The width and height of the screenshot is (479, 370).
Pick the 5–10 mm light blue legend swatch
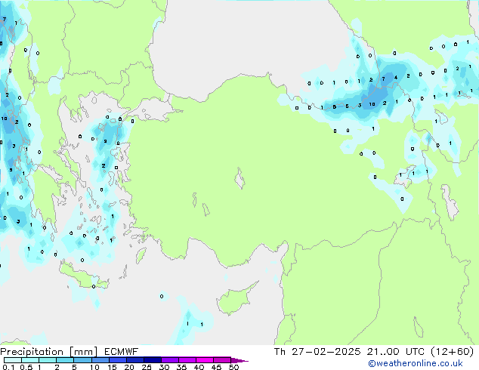pos(82,360)
